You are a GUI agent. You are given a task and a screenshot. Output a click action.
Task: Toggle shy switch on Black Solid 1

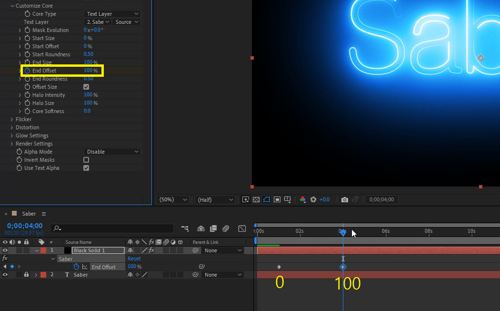click(x=130, y=250)
